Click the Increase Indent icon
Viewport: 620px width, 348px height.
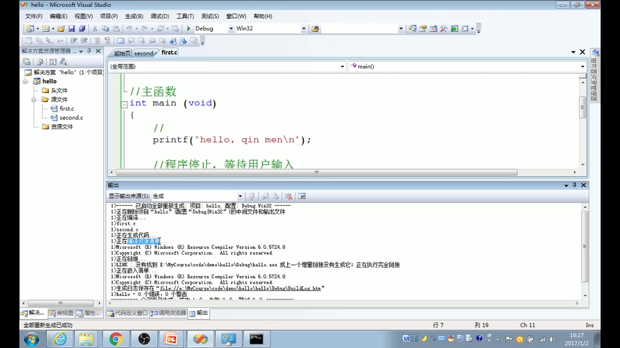(x=84, y=41)
